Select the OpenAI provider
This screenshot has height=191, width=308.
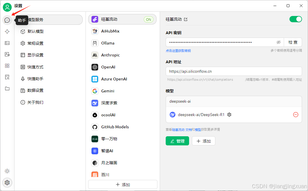122,67
